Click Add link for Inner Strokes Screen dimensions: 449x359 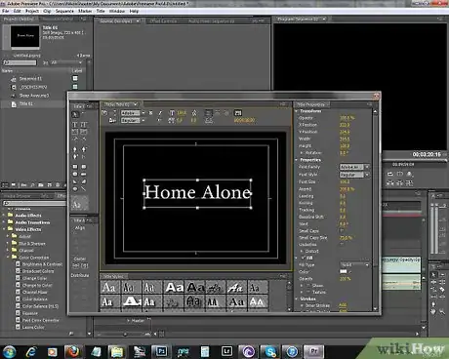click(x=343, y=305)
